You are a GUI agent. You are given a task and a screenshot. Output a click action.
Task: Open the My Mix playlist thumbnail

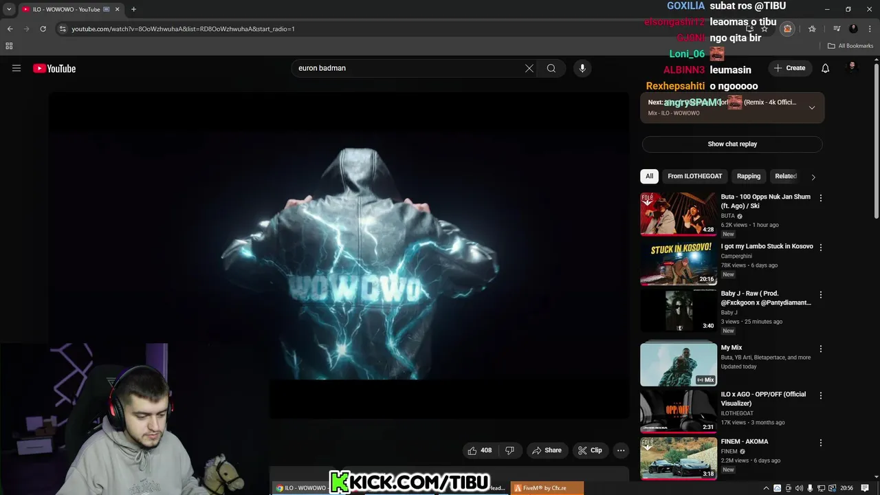[679, 364]
